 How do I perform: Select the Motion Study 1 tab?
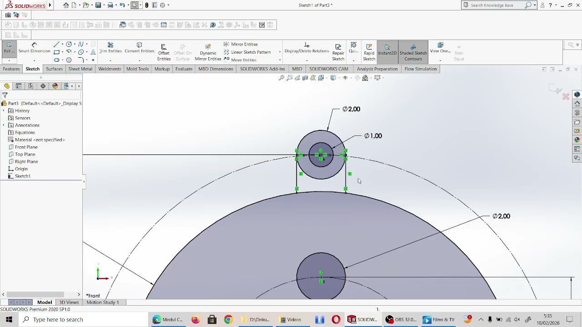(x=103, y=302)
